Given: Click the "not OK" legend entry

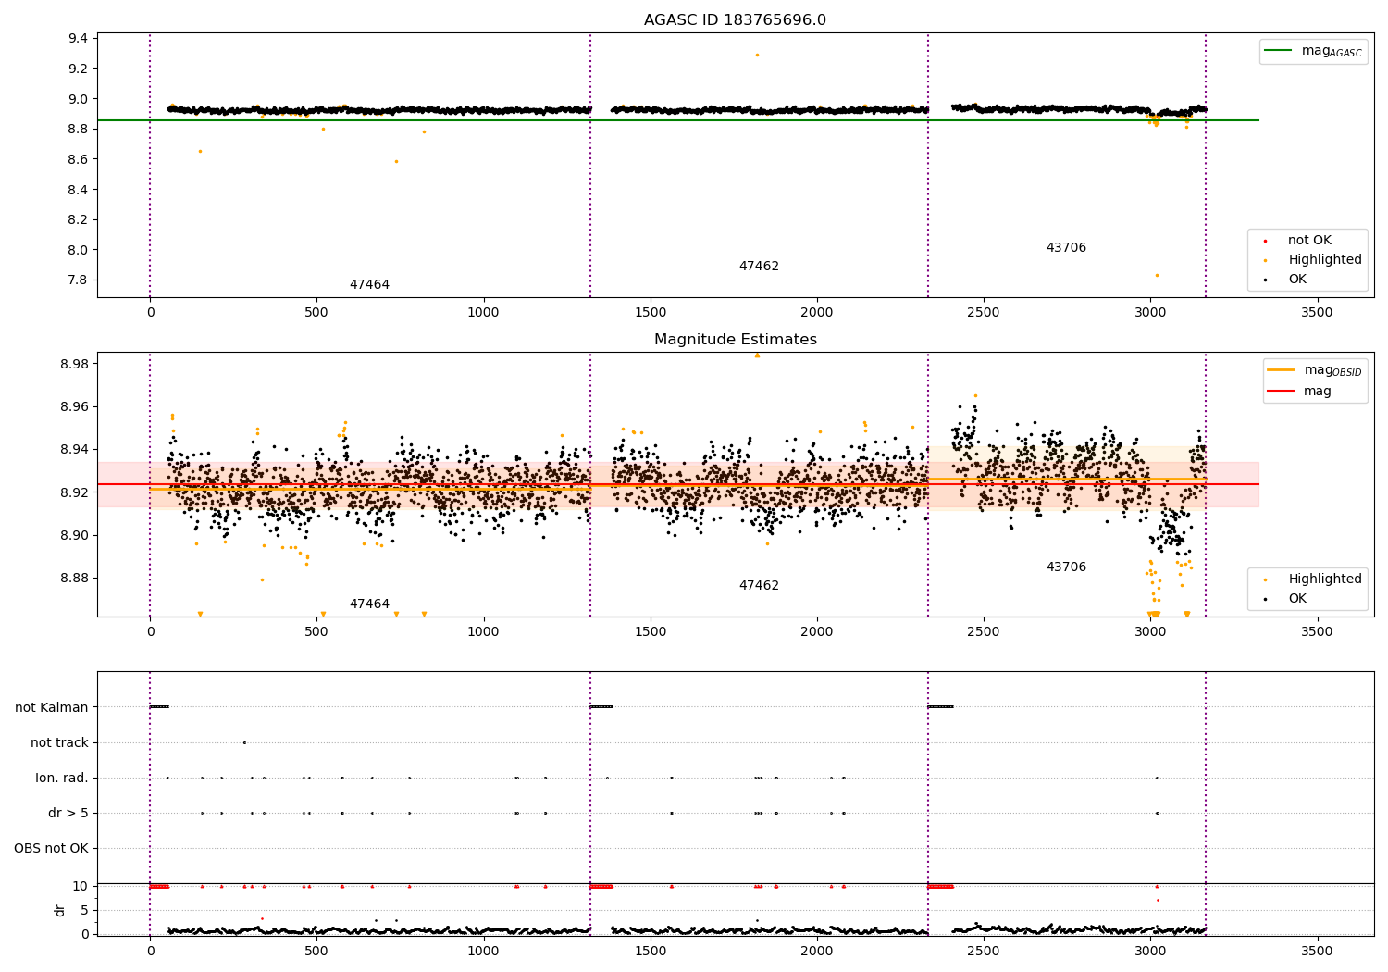Looking at the screenshot, I should click(x=1307, y=241).
